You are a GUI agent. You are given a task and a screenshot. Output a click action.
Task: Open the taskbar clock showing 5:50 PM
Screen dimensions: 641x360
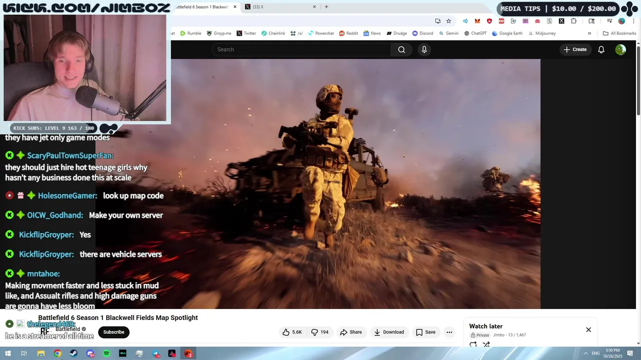click(612, 353)
